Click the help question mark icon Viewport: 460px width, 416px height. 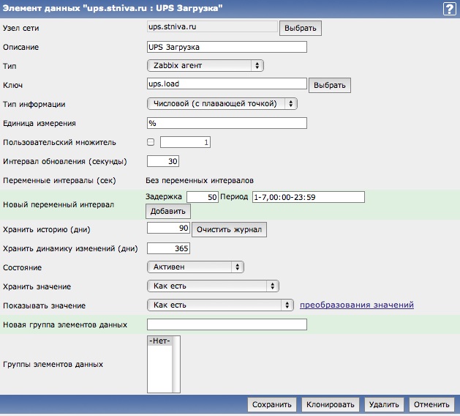point(449,9)
